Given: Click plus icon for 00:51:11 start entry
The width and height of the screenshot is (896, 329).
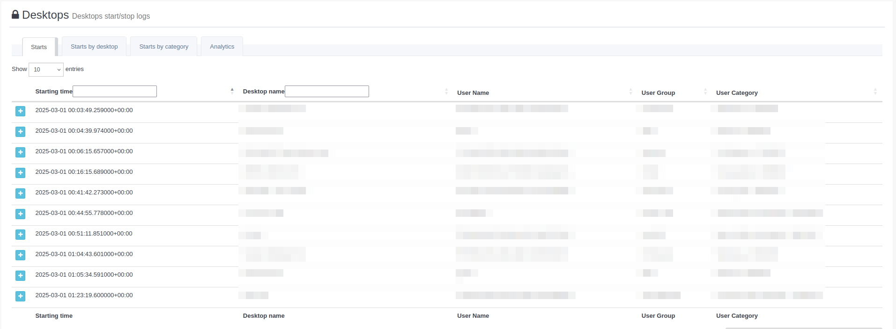Looking at the screenshot, I should [20, 235].
